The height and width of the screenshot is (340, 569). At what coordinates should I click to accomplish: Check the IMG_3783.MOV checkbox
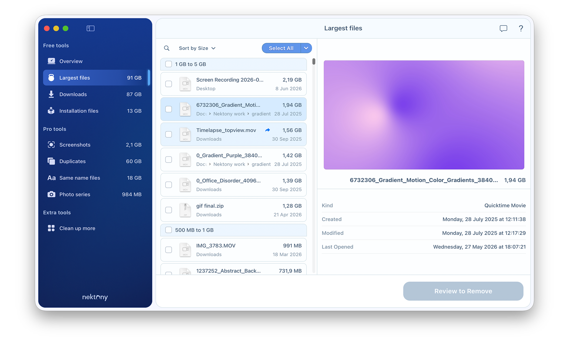coord(168,250)
